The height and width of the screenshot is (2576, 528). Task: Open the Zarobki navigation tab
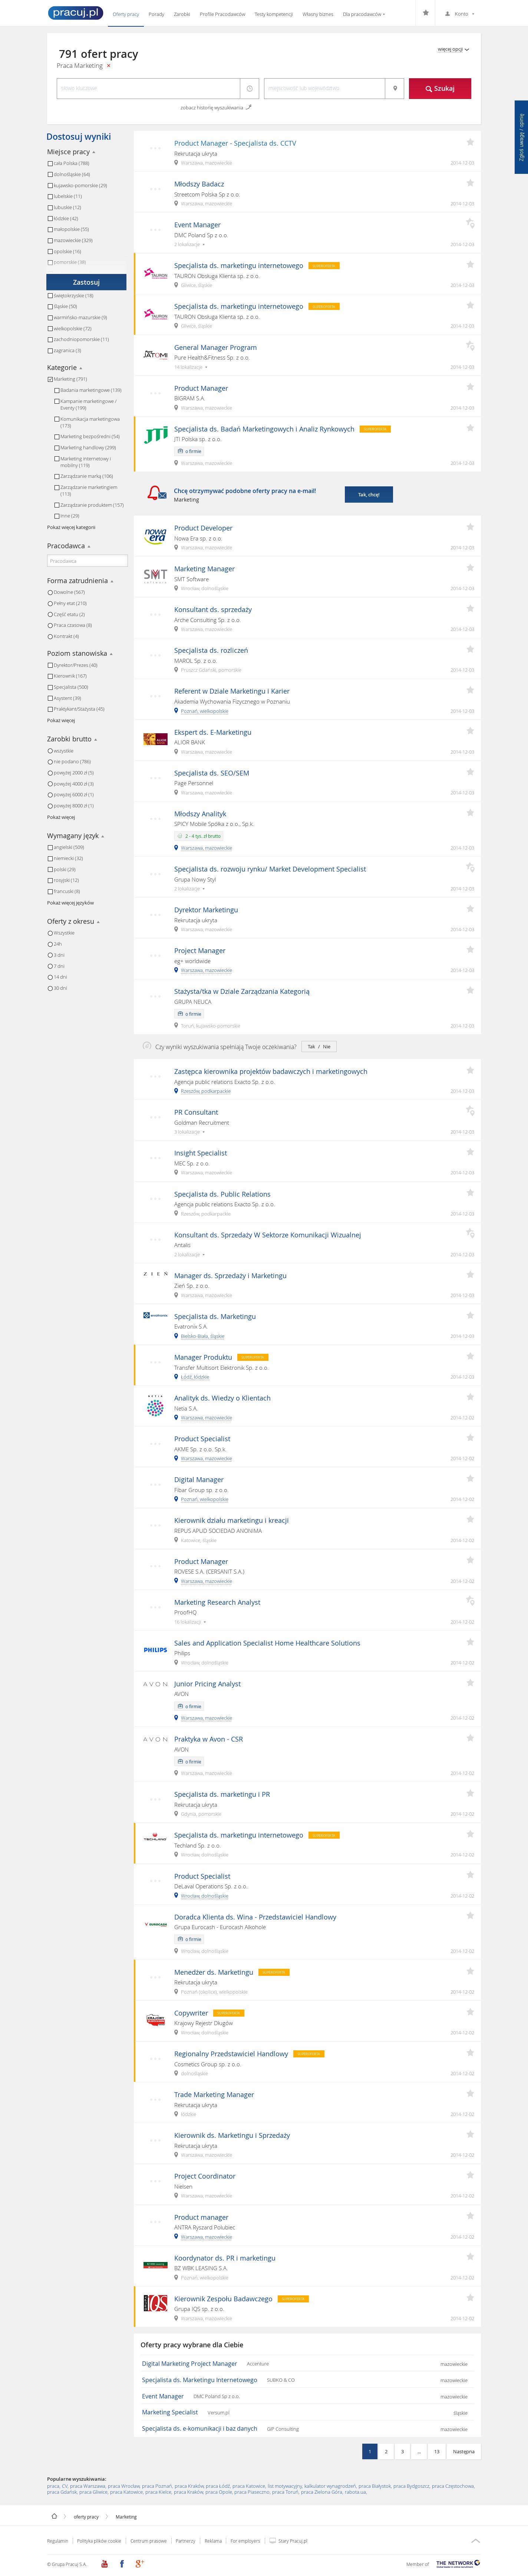[182, 14]
